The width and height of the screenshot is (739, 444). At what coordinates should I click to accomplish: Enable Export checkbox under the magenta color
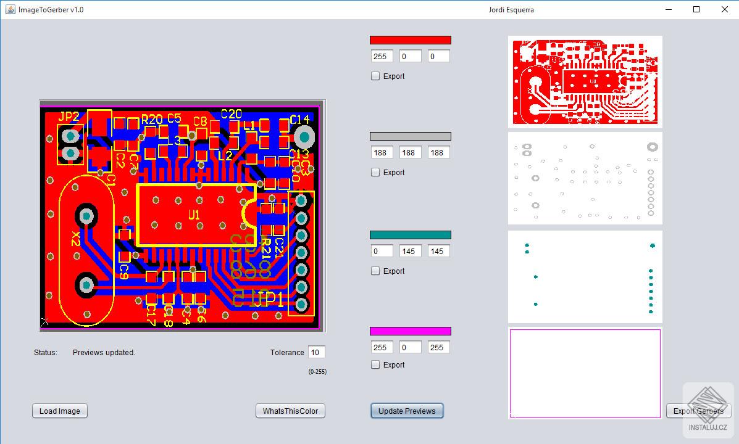click(x=375, y=364)
